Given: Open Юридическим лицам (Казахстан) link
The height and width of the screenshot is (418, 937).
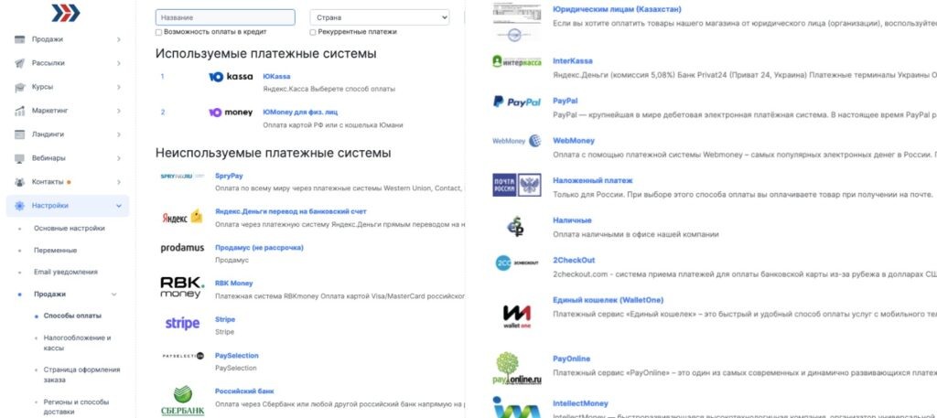Looking at the screenshot, I should coord(618,9).
